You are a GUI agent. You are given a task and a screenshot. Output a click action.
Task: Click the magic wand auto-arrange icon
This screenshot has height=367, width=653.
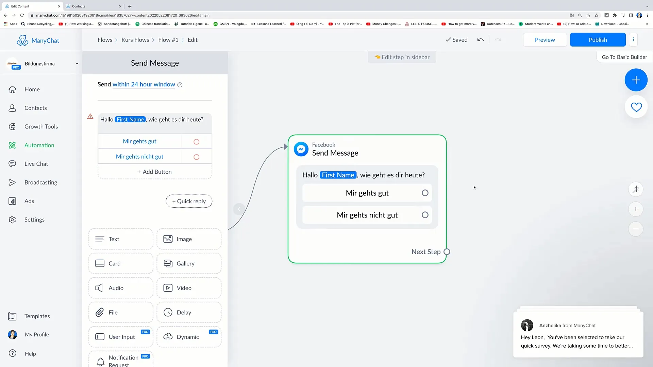635,189
